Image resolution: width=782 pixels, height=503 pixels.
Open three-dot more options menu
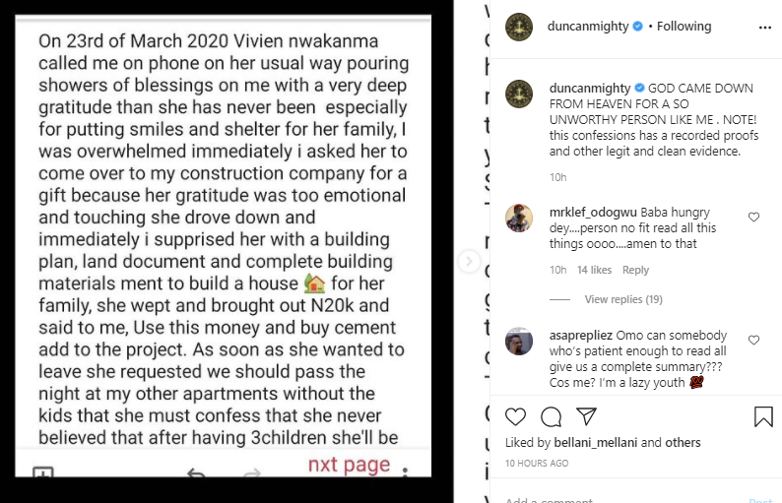[765, 28]
